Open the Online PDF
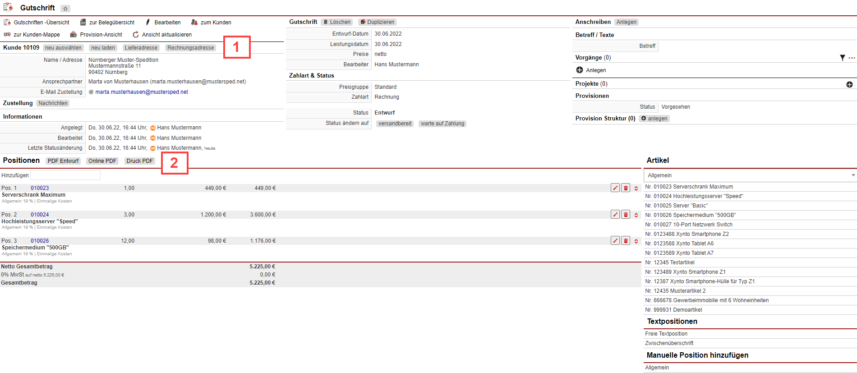Image resolution: width=857 pixels, height=373 pixels. 102,161
